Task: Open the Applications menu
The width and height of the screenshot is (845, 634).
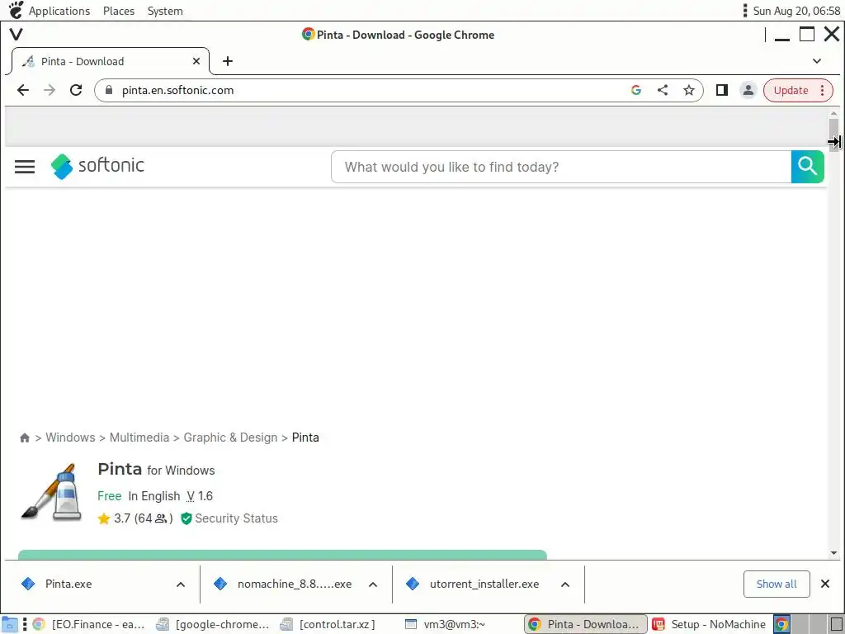Action: coord(59,11)
